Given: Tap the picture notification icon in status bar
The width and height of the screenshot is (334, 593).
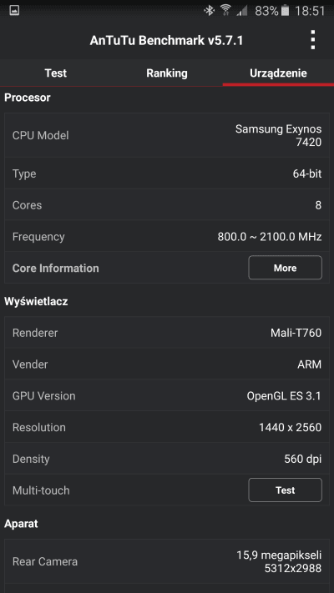Looking at the screenshot, I should (14, 10).
